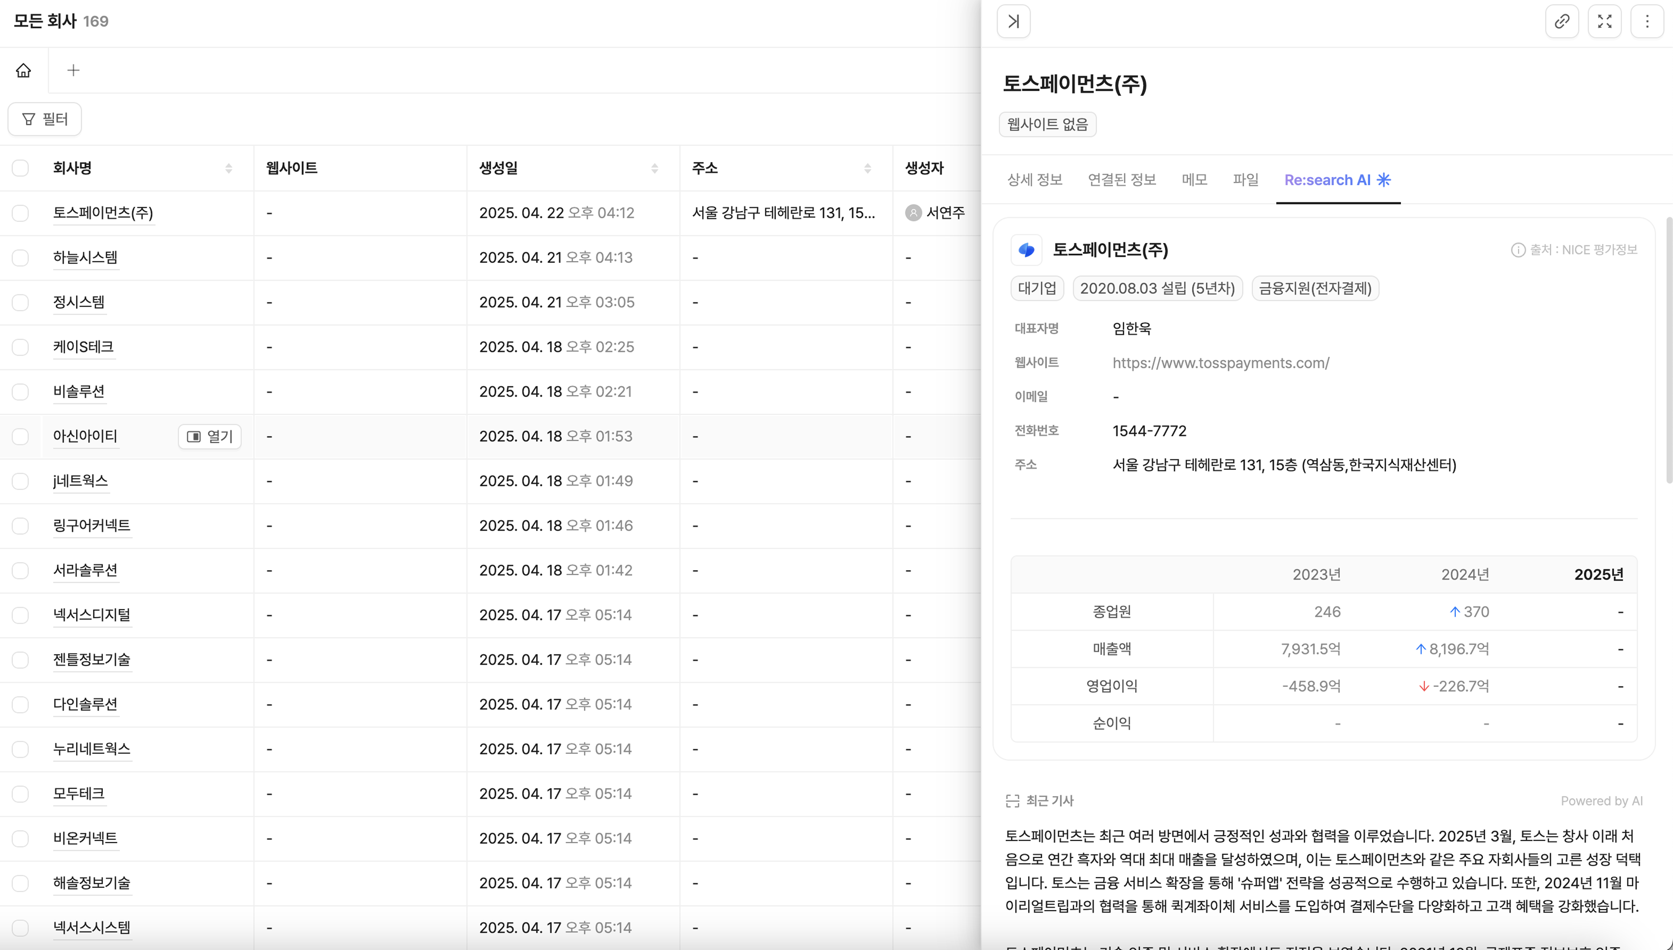Viewport: 1673px width, 950px height.
Task: Click the 2025년 column header in financial table
Action: click(x=1598, y=575)
